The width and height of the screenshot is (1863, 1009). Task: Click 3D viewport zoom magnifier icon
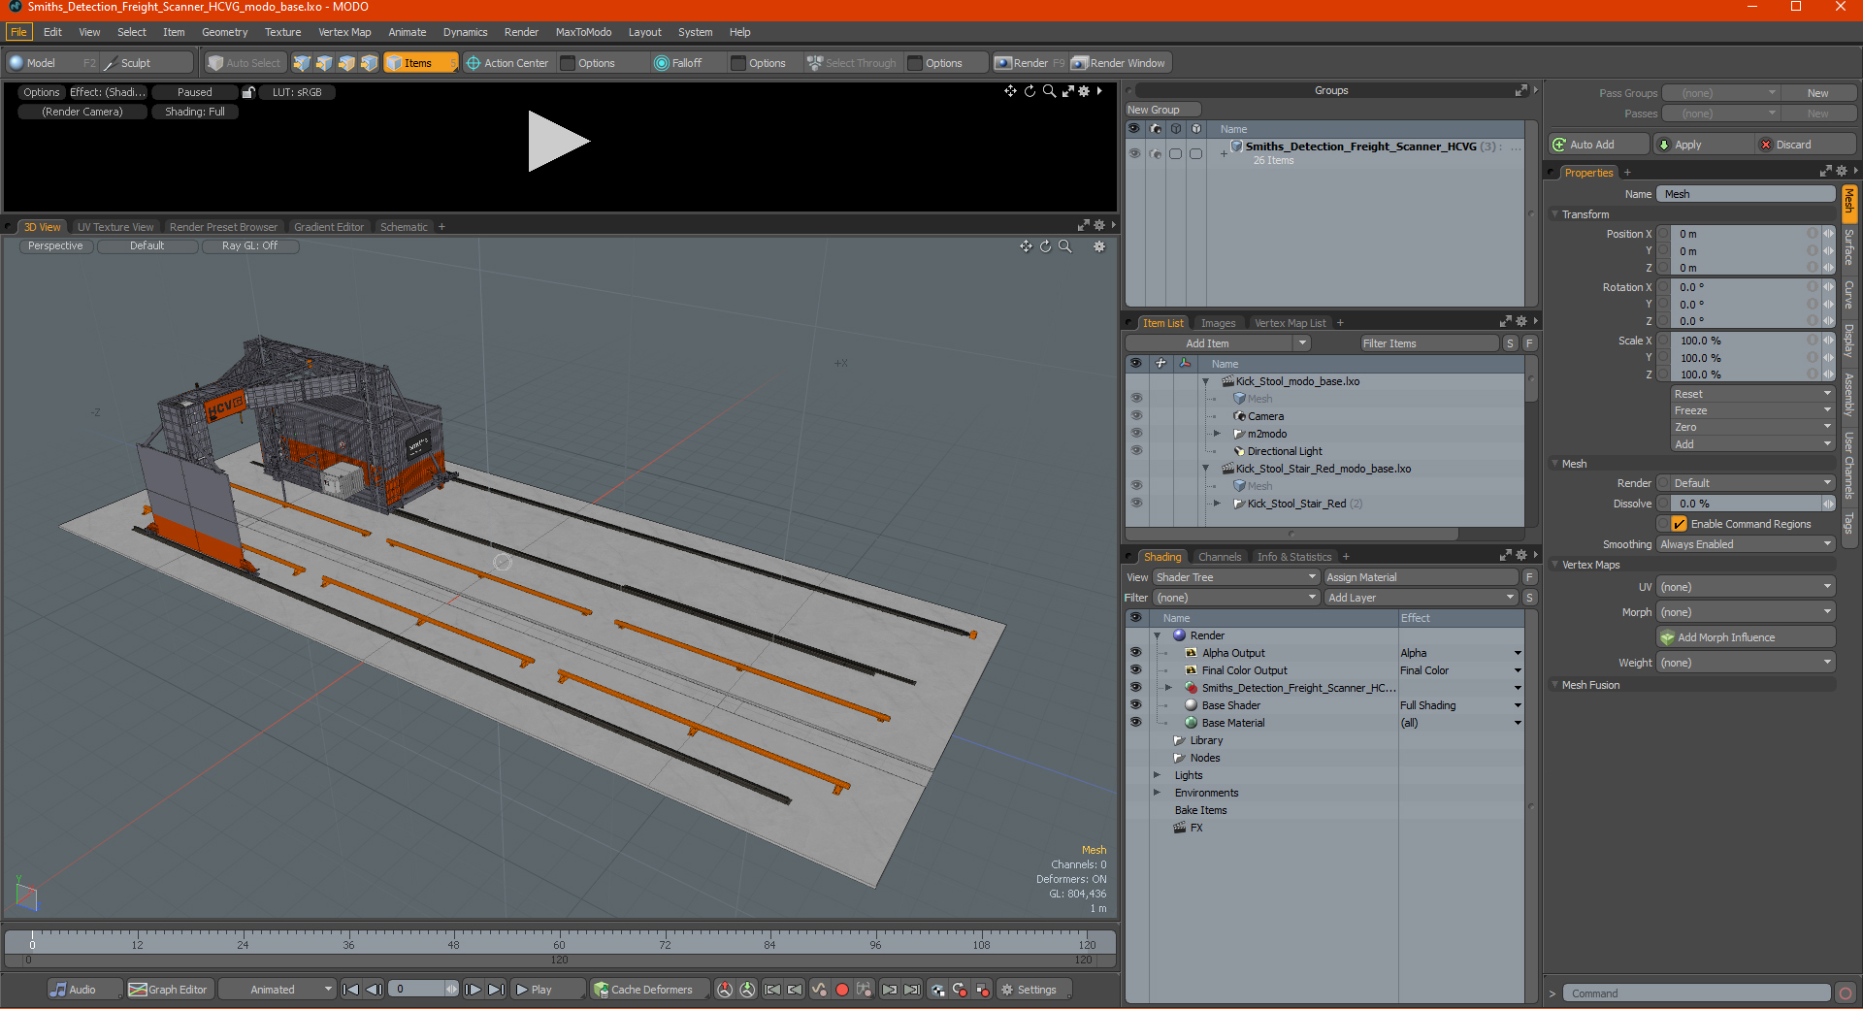tap(1065, 246)
